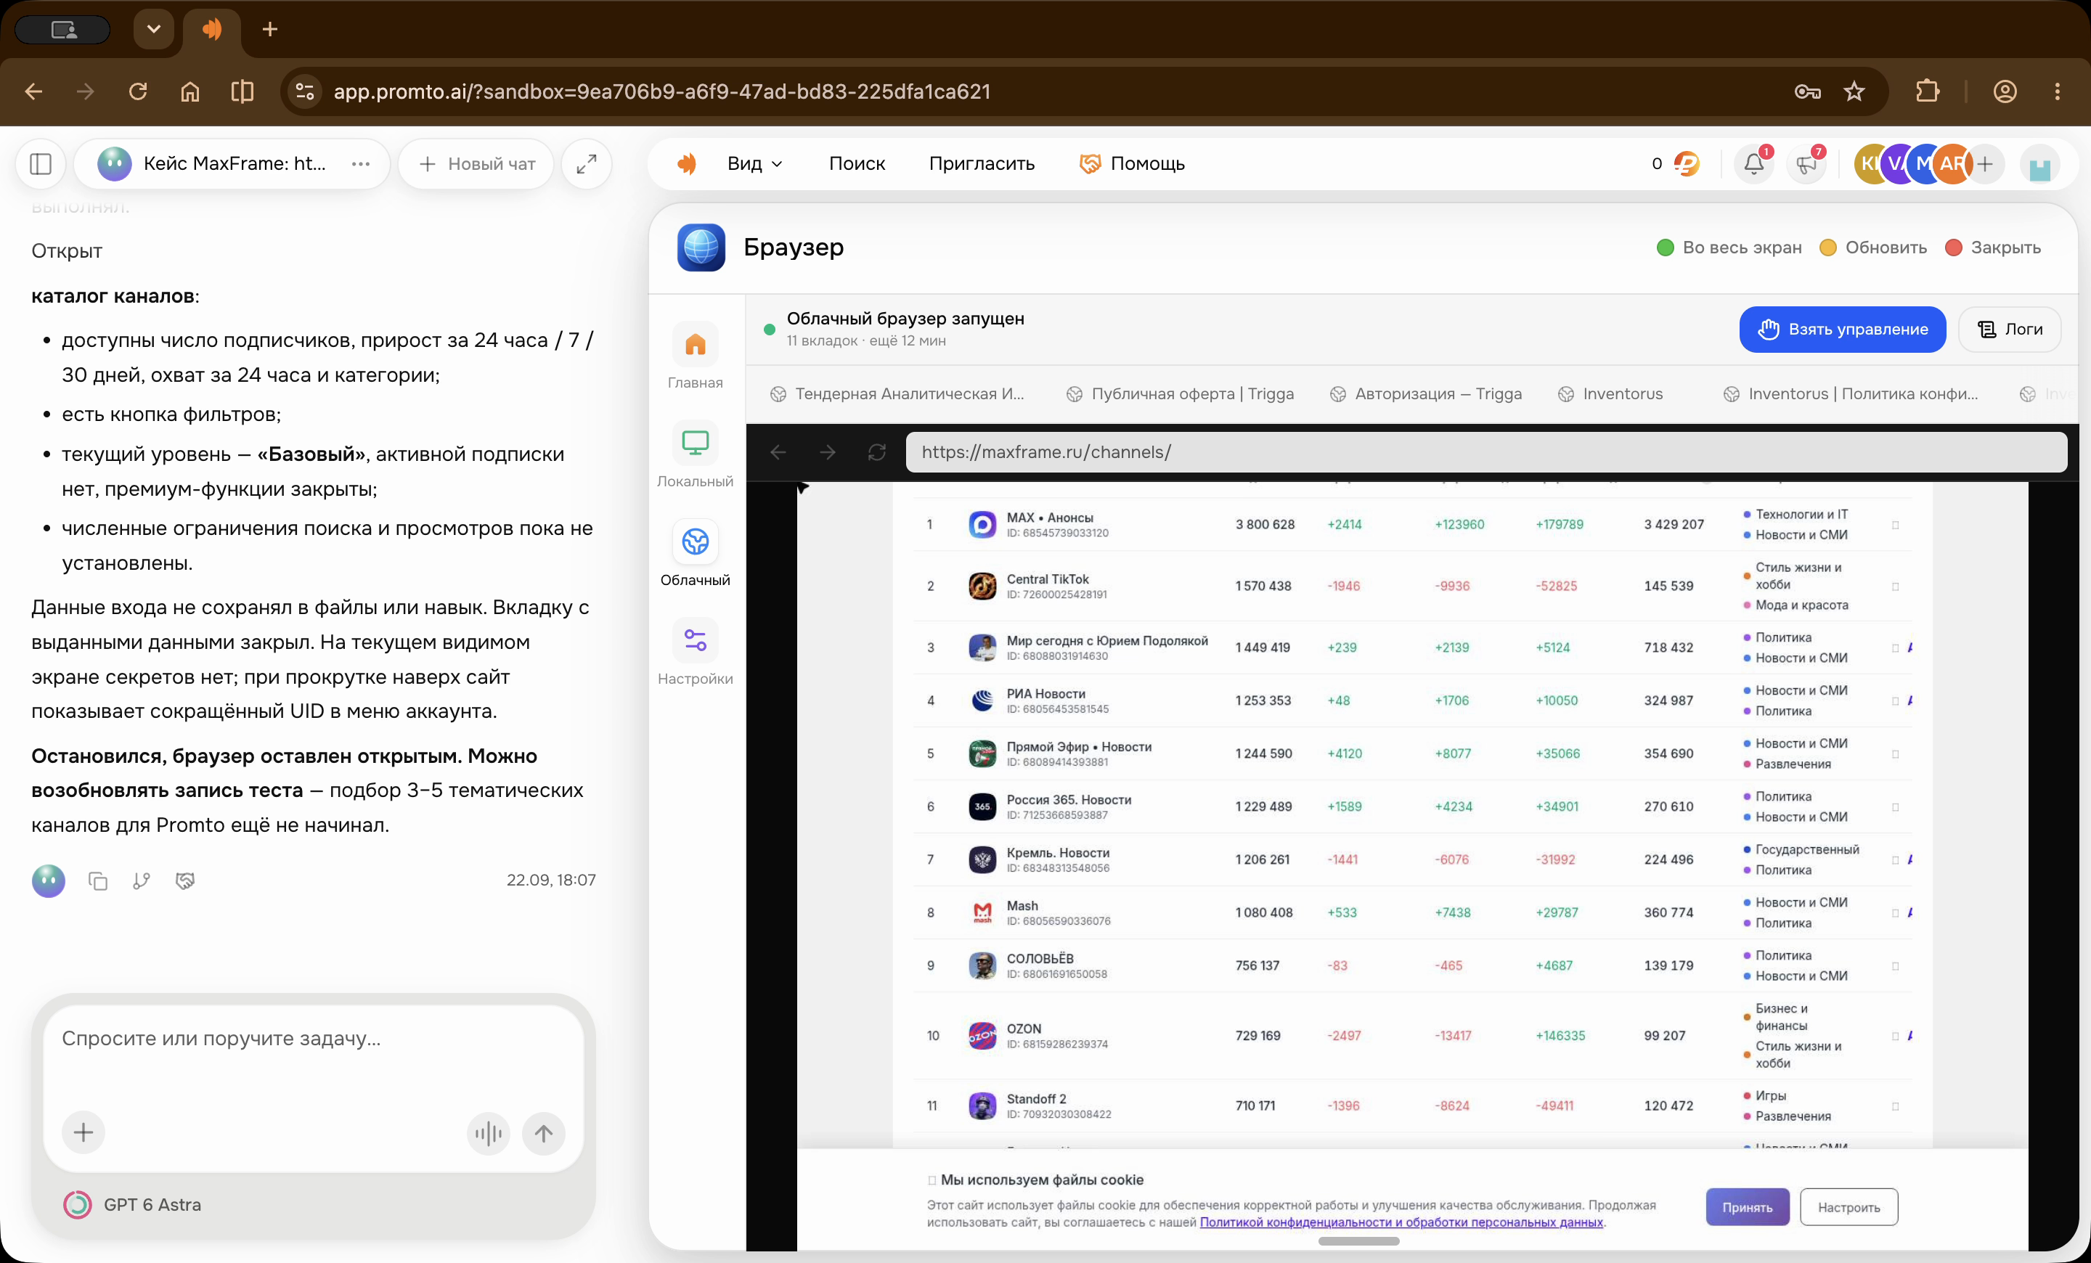Image resolution: width=2091 pixels, height=1263 pixels.
Task: Open the Chrome extensions puzzle icon
Action: pos(1927,91)
